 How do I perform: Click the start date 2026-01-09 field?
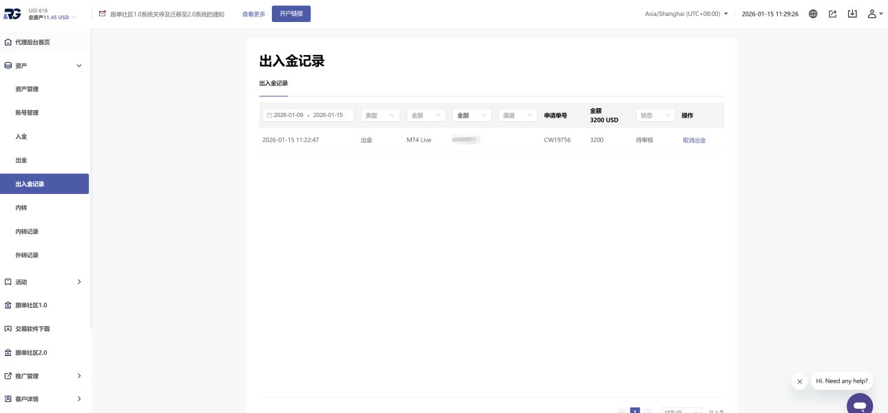[x=288, y=116]
